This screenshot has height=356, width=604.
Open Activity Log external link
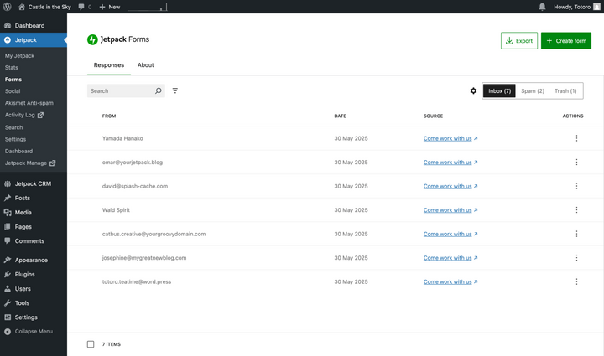[23, 115]
